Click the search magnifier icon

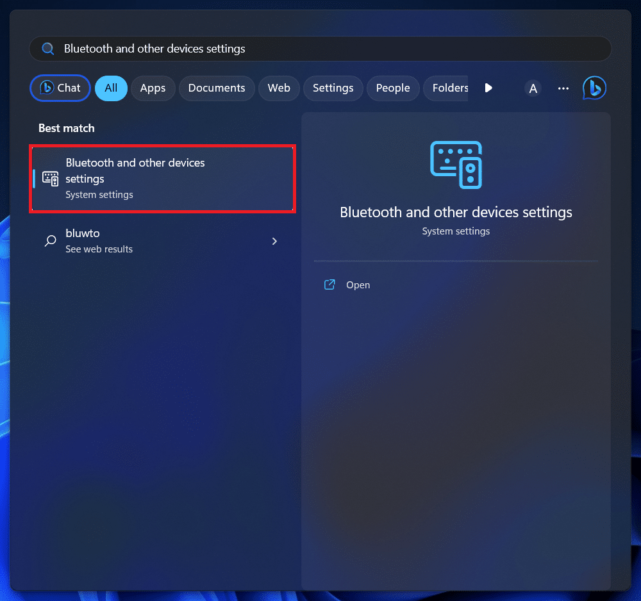[x=47, y=48]
